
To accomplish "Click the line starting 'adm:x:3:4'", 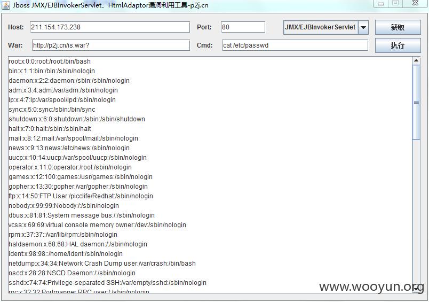I will pos(63,90).
